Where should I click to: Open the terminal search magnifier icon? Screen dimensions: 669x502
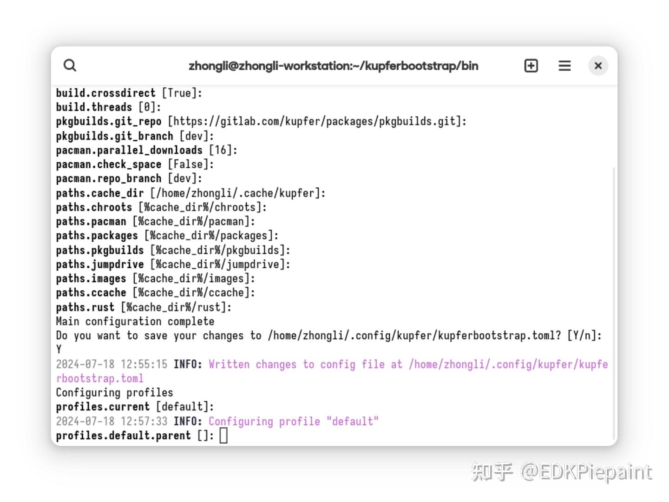coord(70,66)
